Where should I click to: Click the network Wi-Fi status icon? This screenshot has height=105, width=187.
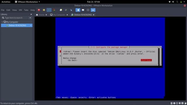click(x=169, y=2)
